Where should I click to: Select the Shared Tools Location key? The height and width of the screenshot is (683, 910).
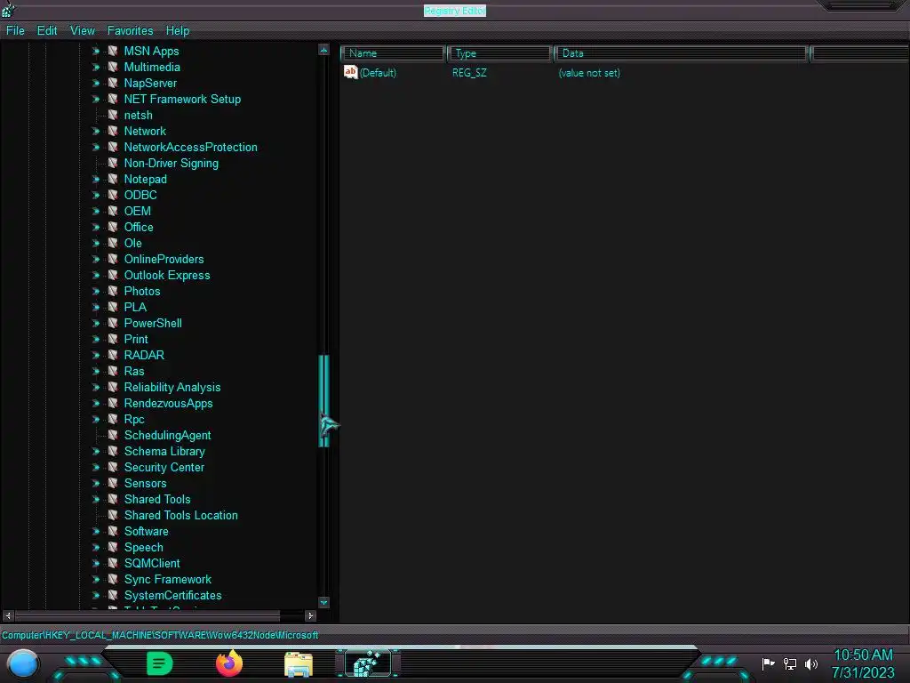[181, 516]
